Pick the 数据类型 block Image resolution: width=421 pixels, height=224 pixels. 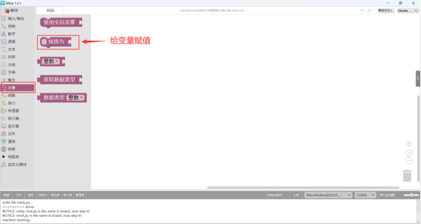pyautogui.click(x=62, y=98)
